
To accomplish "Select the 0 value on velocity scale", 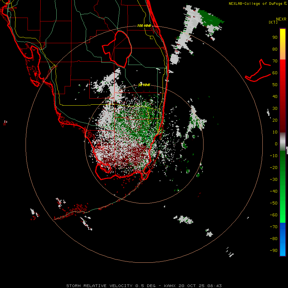I will coord(276,144).
